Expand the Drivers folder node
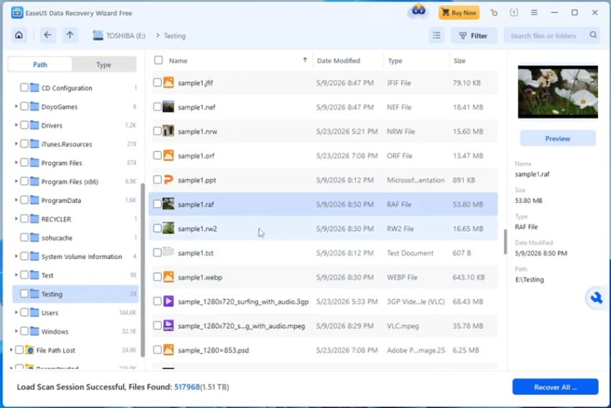This screenshot has width=611, height=408. tap(16, 124)
